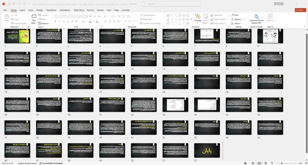This screenshot has width=308, height=165.
Task: Click the numbered list icon
Action: tap(112, 16)
